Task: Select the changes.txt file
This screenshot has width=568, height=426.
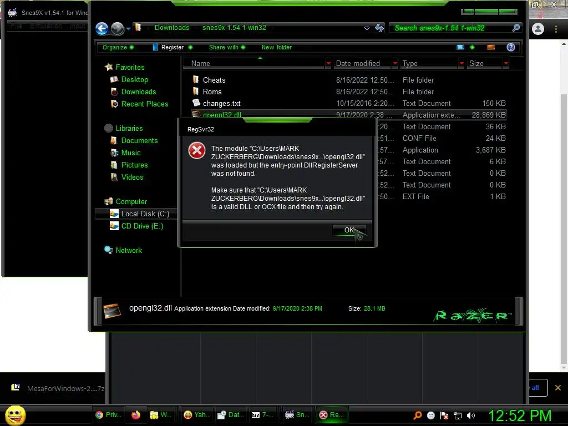Action: [x=222, y=104]
